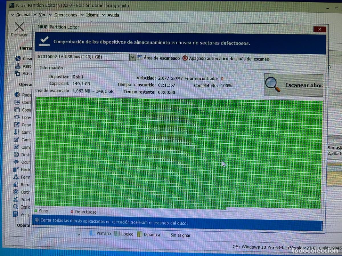Click the Lógico legend color swatch
The height and width of the screenshot is (256, 342).
click(x=117, y=234)
